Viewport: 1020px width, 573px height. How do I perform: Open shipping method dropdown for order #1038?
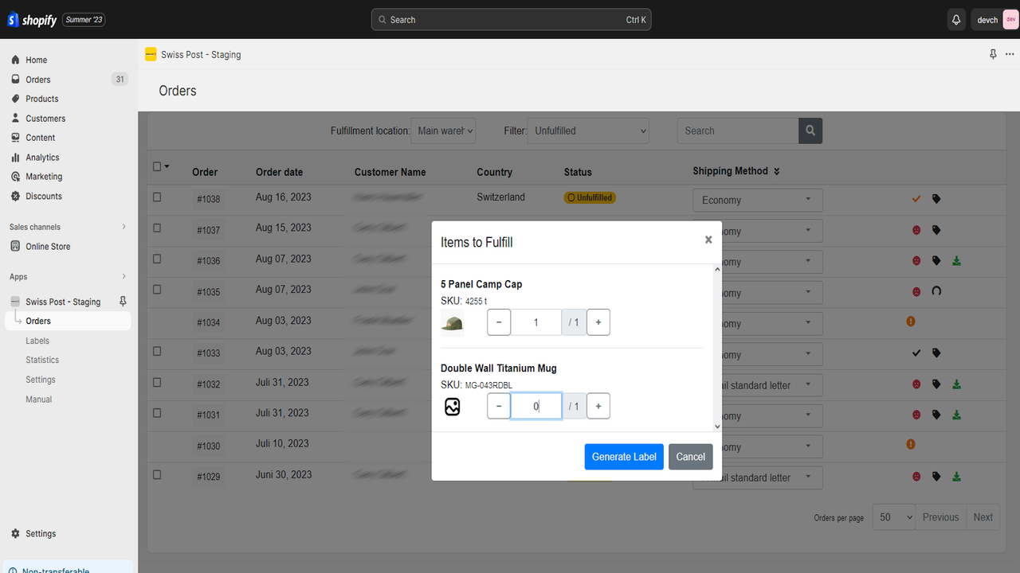[758, 200]
